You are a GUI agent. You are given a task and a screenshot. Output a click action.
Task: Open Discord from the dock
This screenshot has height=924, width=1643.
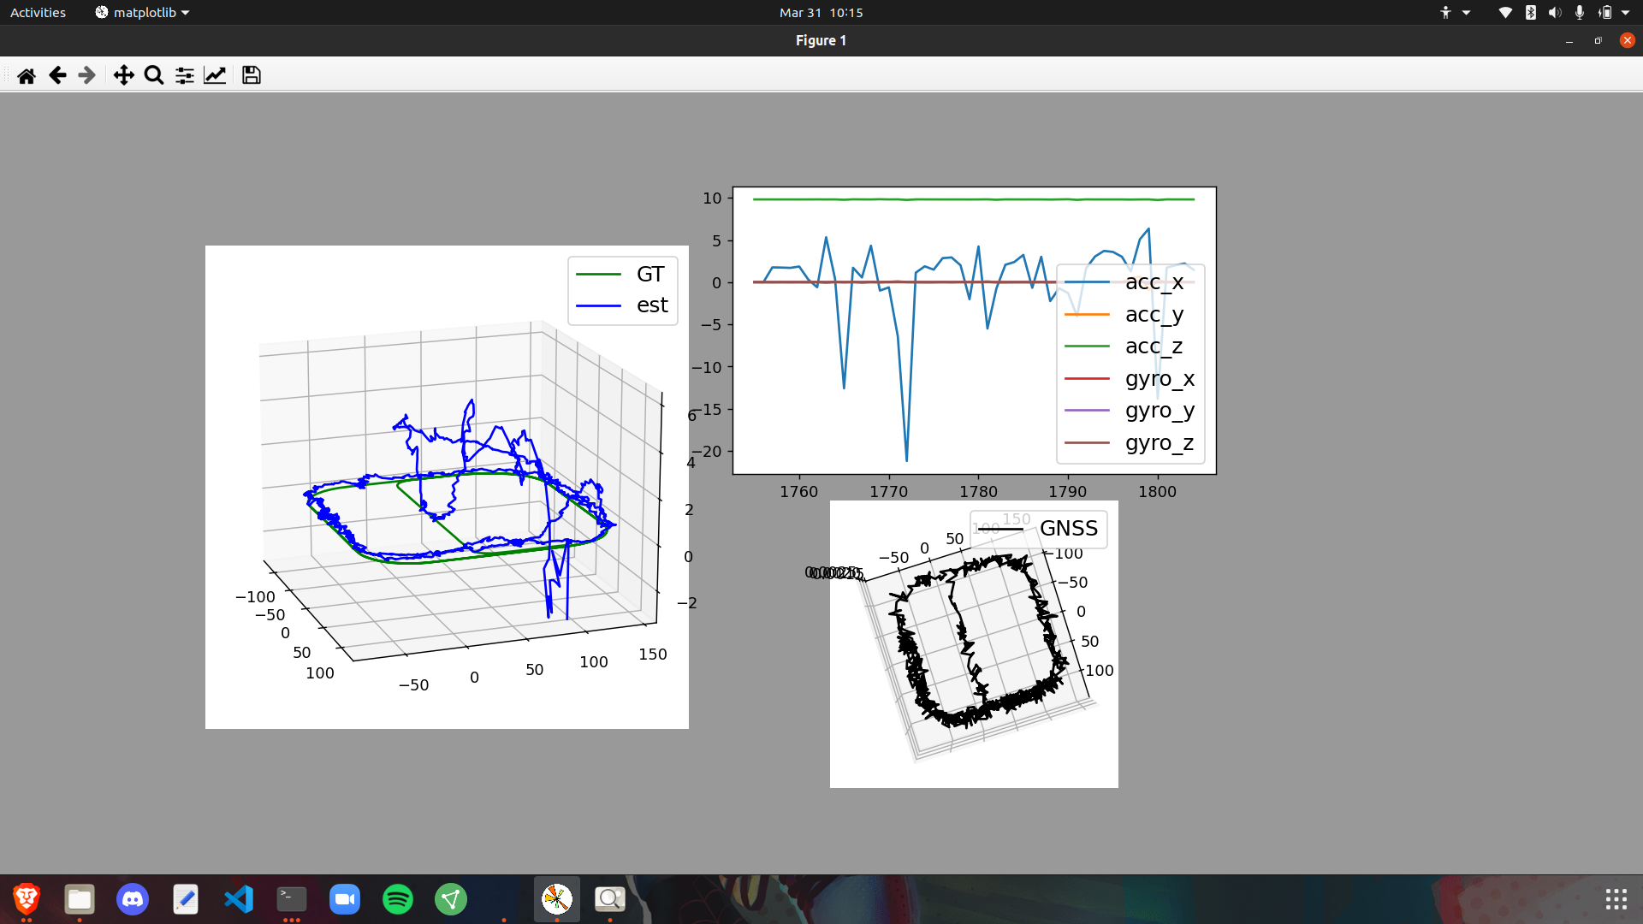pos(133,899)
